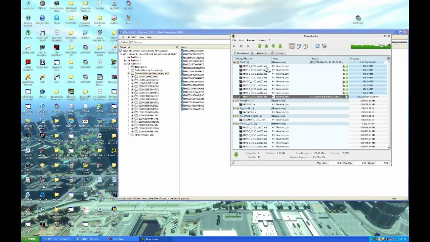This screenshot has width=430, height=242.
Task: Switch to the Linkgrabber tab
Action: [x=259, y=53]
